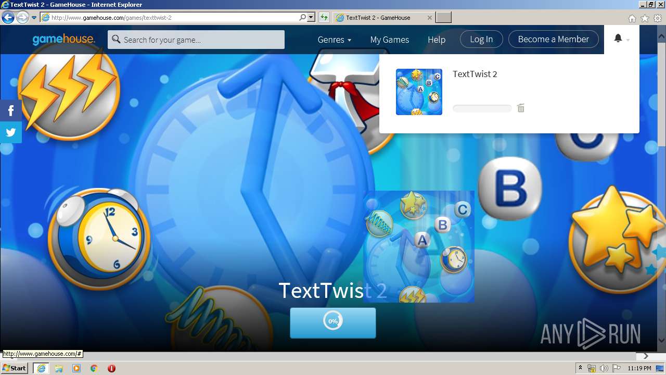666x375 pixels.
Task: Click the network tray icon
Action: click(x=592, y=368)
